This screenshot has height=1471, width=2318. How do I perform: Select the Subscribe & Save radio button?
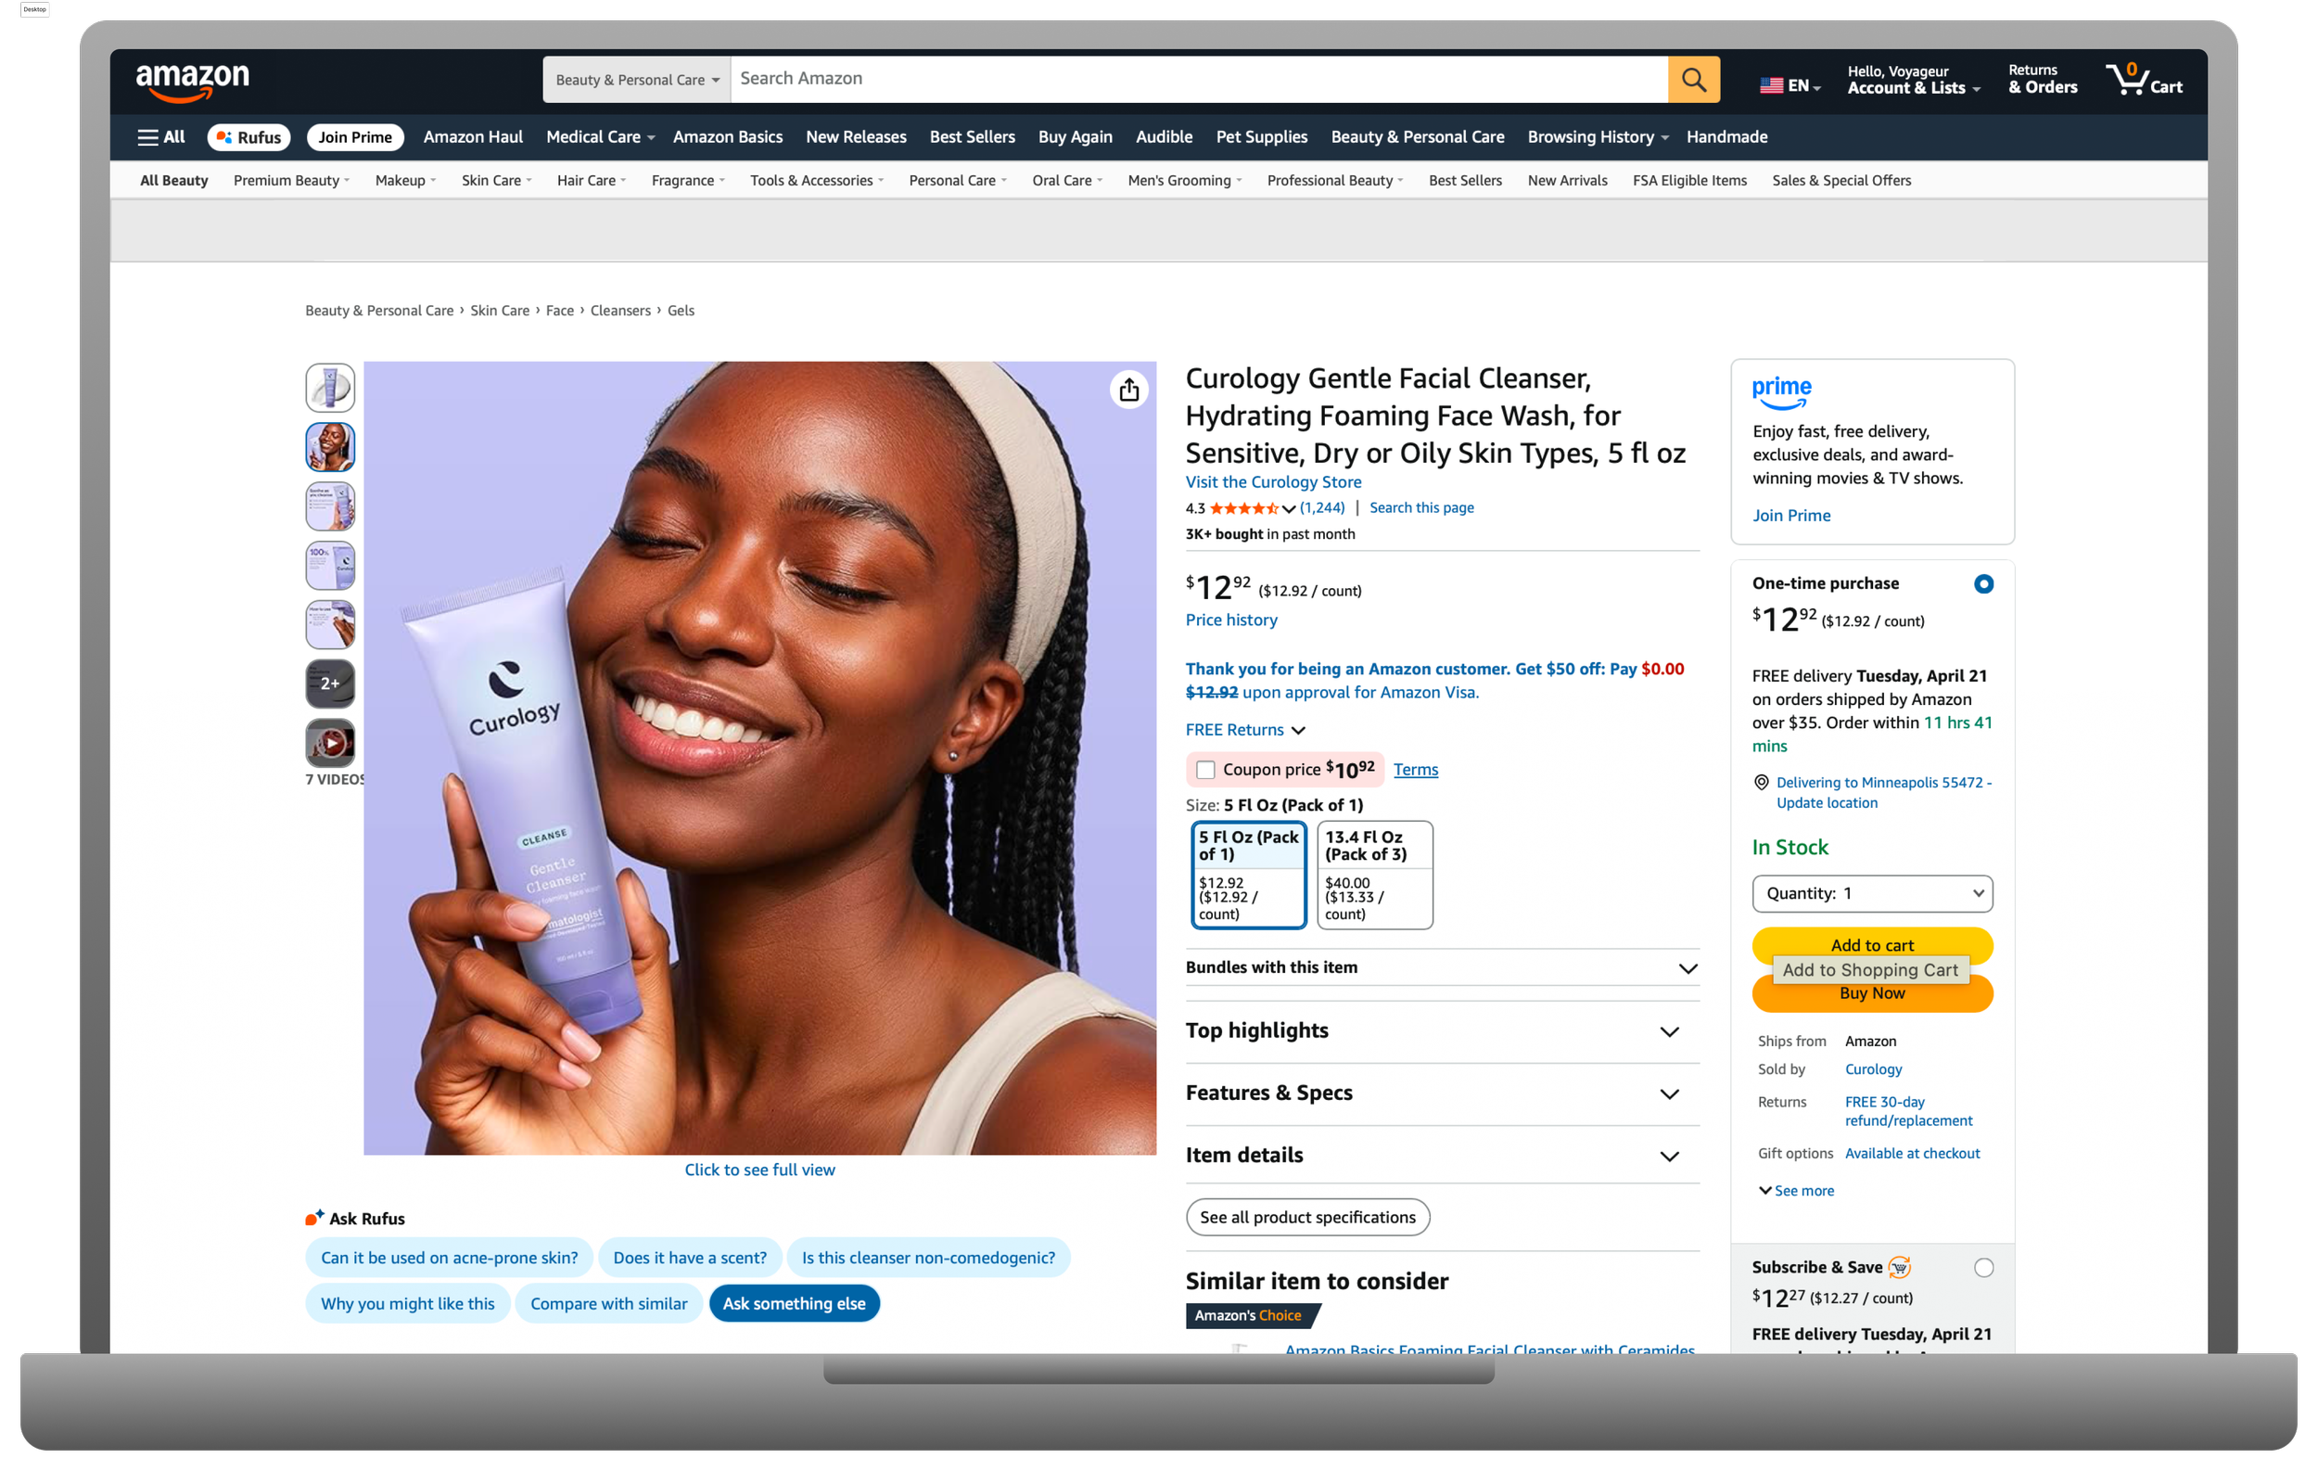1983,1267
